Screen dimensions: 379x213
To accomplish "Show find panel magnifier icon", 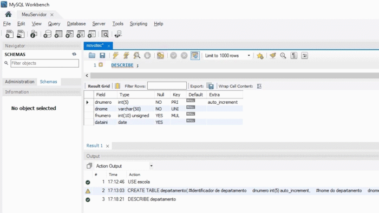I will point(283,56).
